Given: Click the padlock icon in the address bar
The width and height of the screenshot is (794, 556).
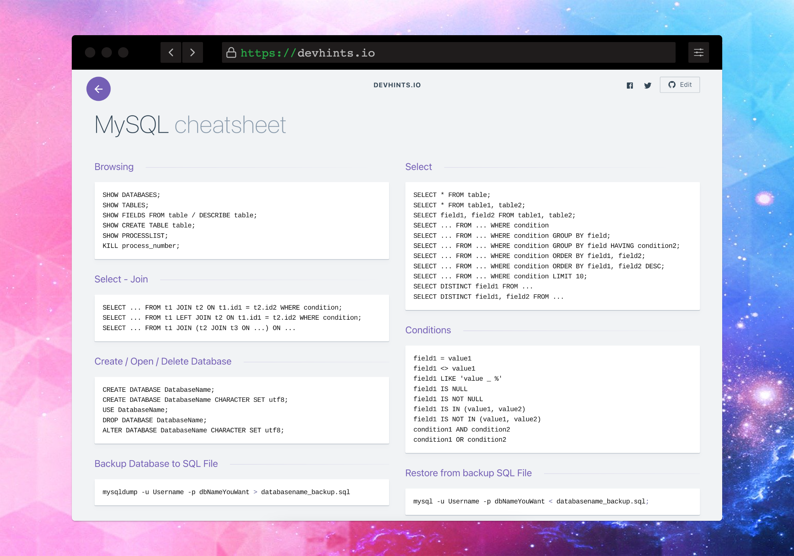Looking at the screenshot, I should coord(231,53).
